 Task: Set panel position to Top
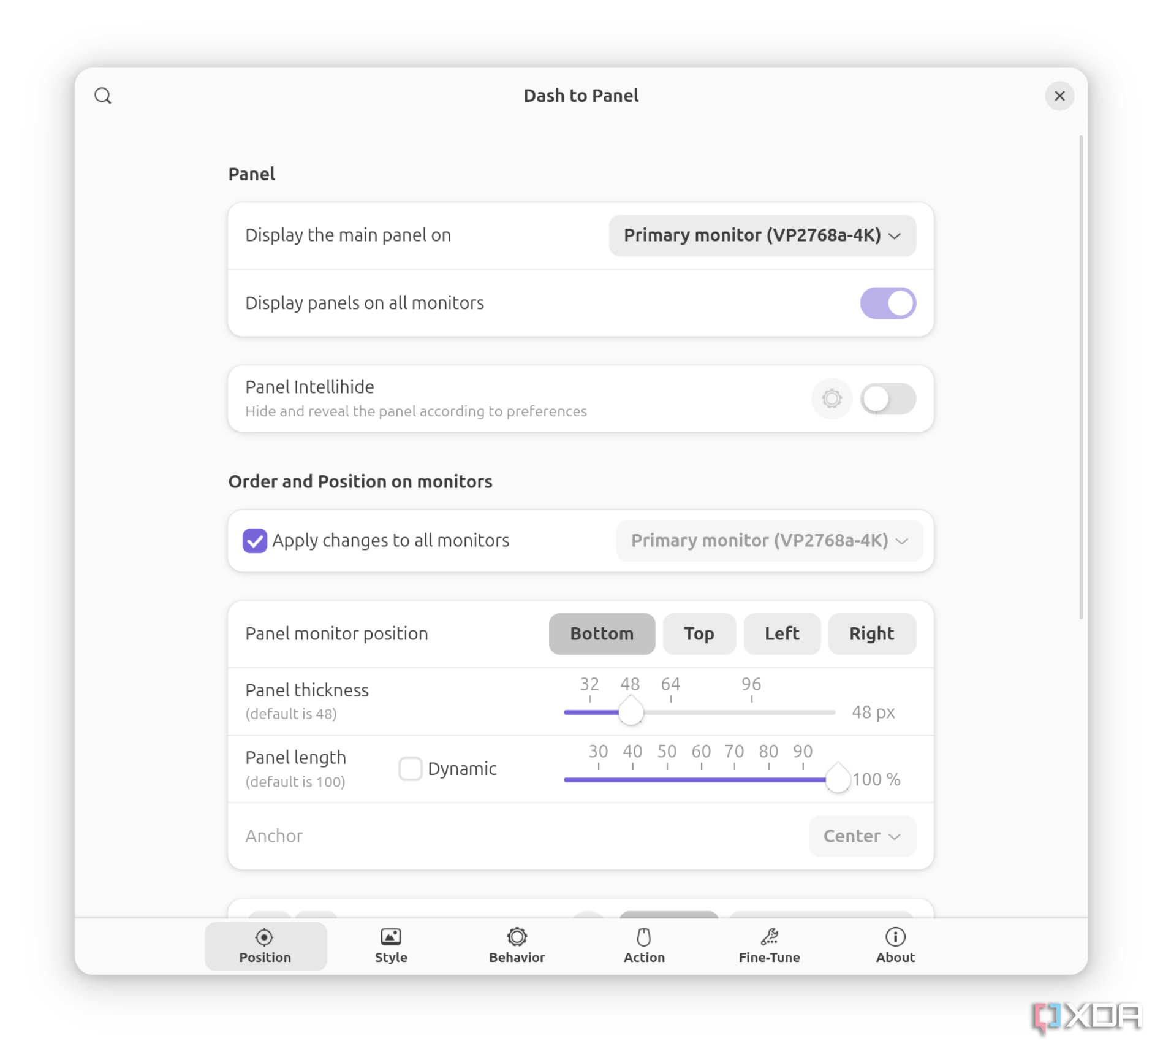tap(699, 633)
